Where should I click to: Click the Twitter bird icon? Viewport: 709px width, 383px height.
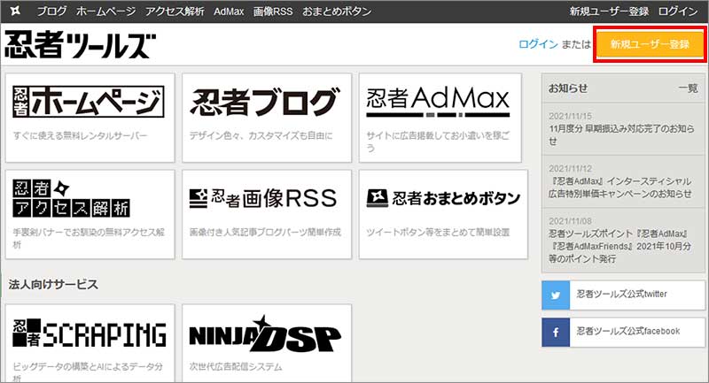tap(556, 295)
